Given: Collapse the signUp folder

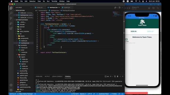Looking at the screenshot, I should pyautogui.click(x=23, y=64).
